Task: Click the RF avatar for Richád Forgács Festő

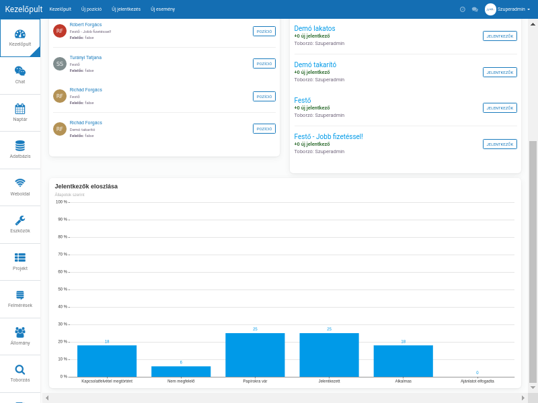Action: pos(60,96)
